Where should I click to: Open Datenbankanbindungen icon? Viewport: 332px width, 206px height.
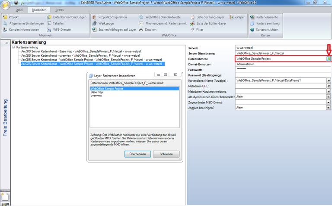pos(49,17)
